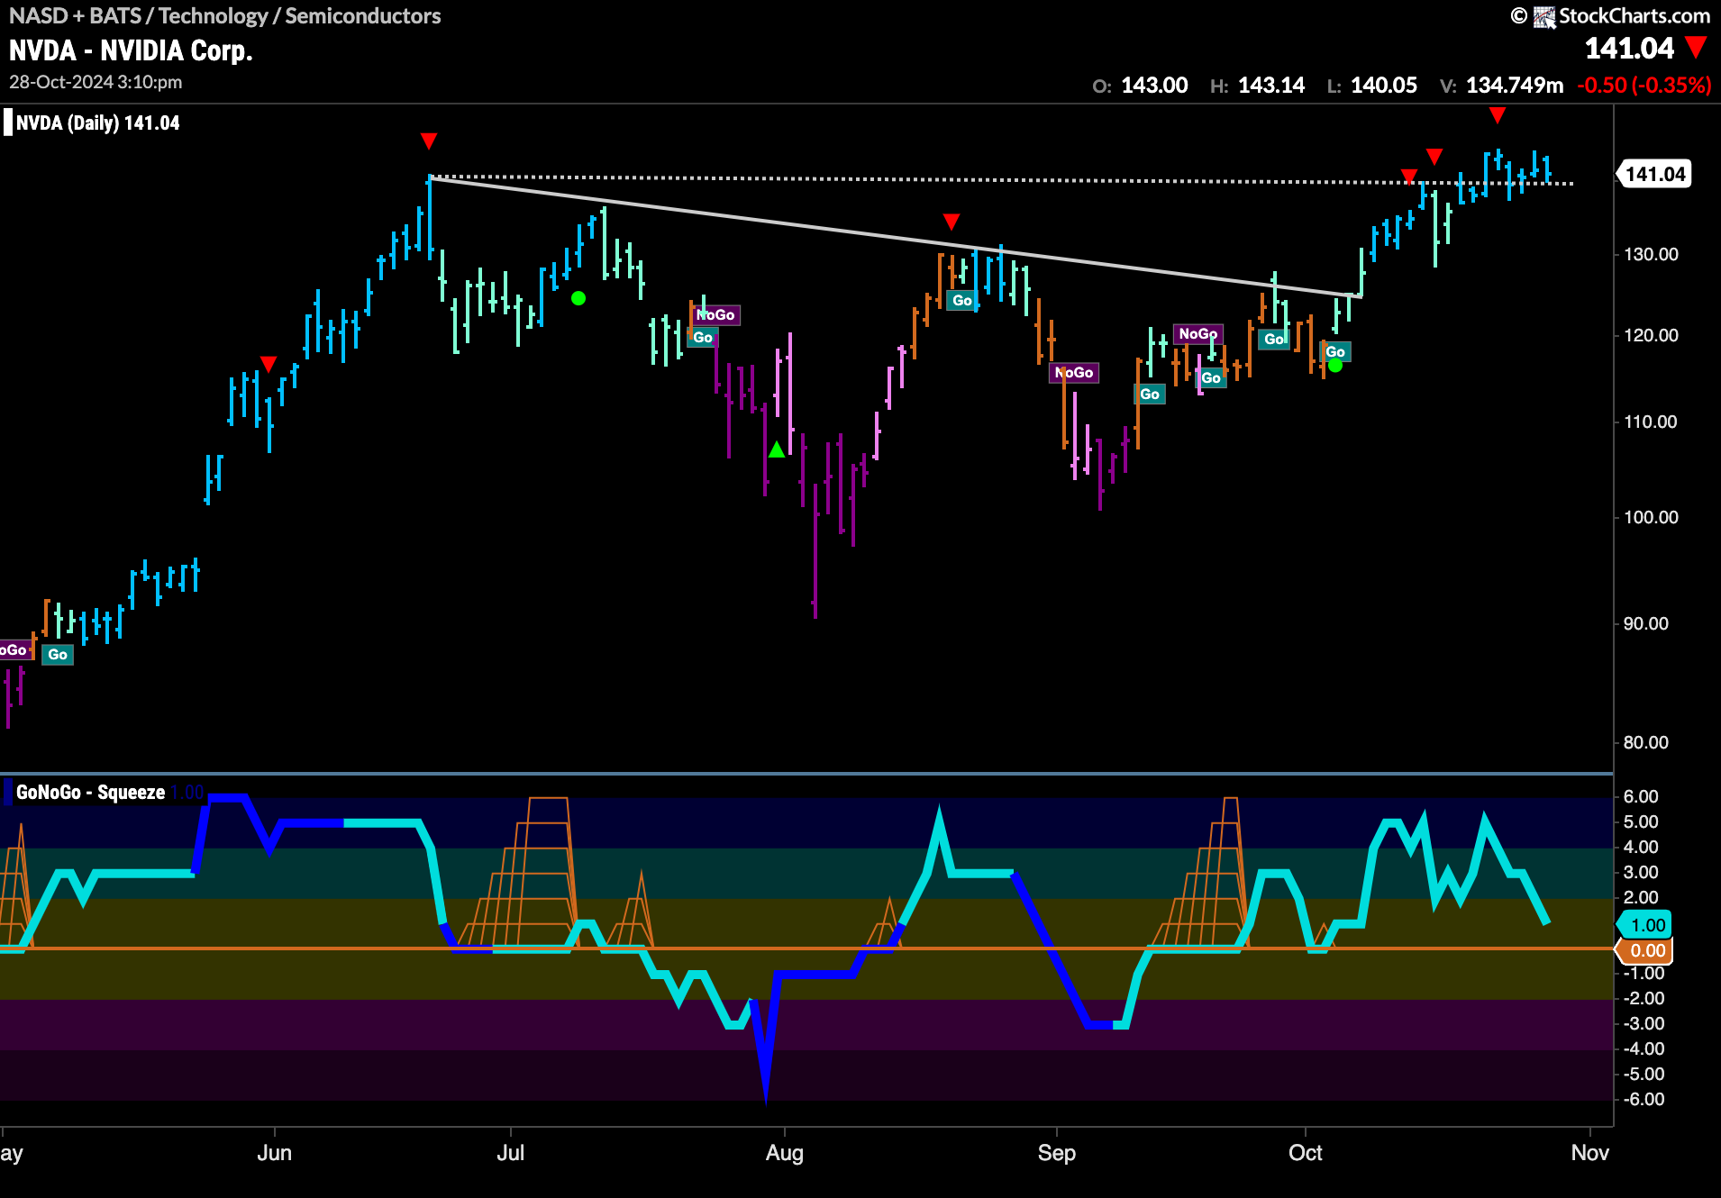Click the 141.04 price tag on the price axis
This screenshot has width=1721, height=1198.
(1654, 174)
